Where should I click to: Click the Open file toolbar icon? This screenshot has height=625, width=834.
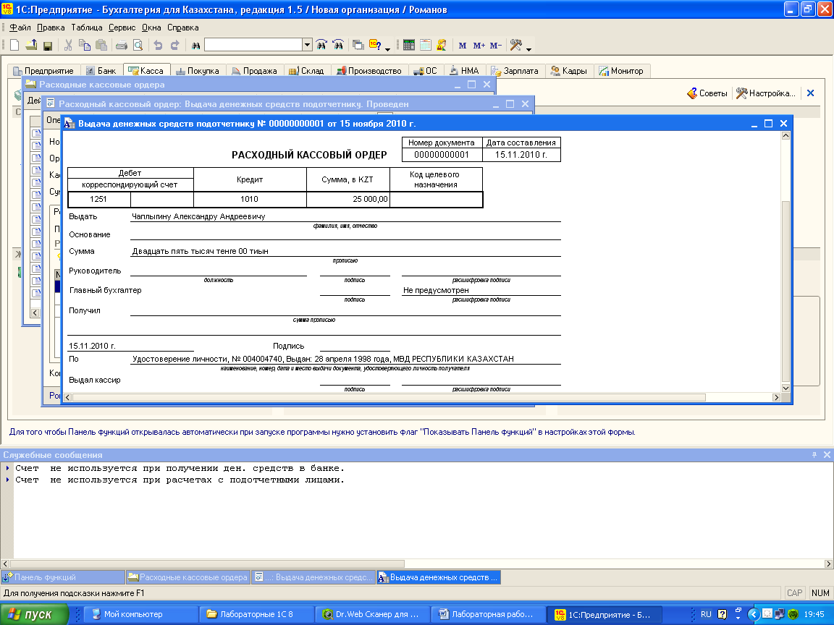[x=31, y=45]
